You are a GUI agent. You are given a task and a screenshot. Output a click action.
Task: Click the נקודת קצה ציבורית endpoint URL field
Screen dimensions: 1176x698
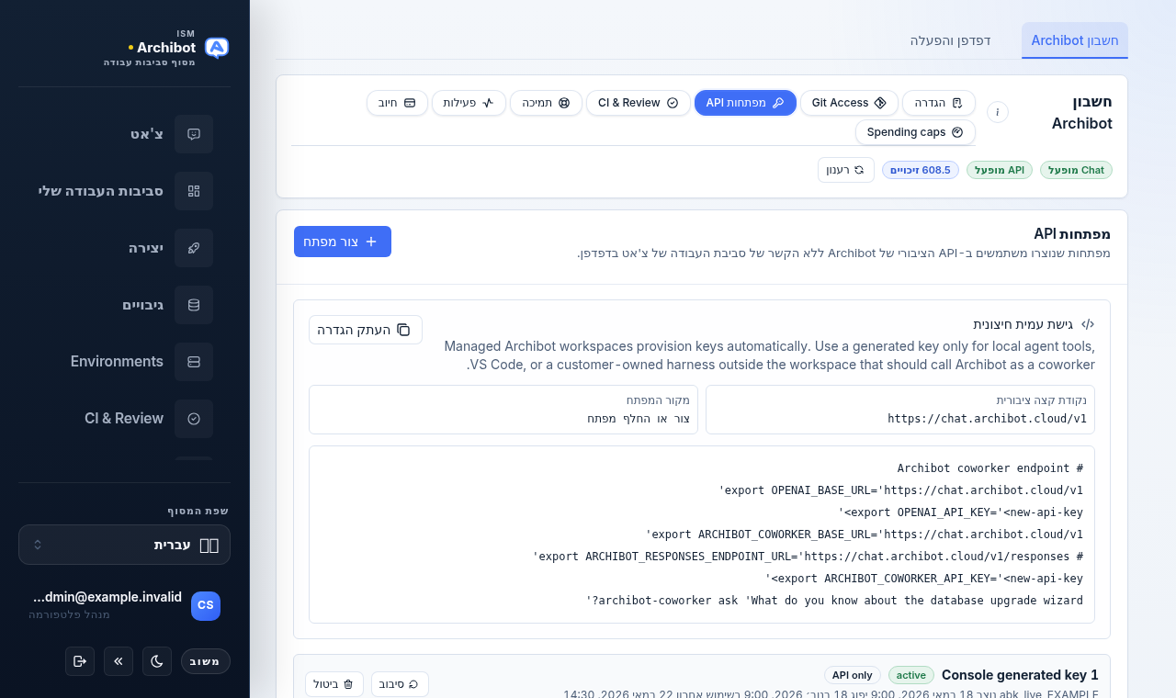click(x=900, y=410)
